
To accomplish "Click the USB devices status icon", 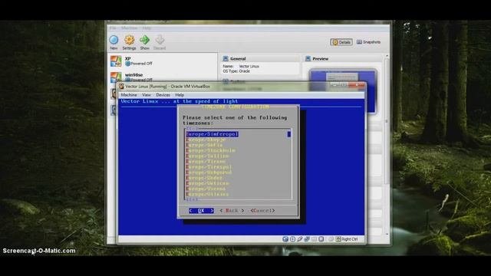I will [x=300, y=239].
